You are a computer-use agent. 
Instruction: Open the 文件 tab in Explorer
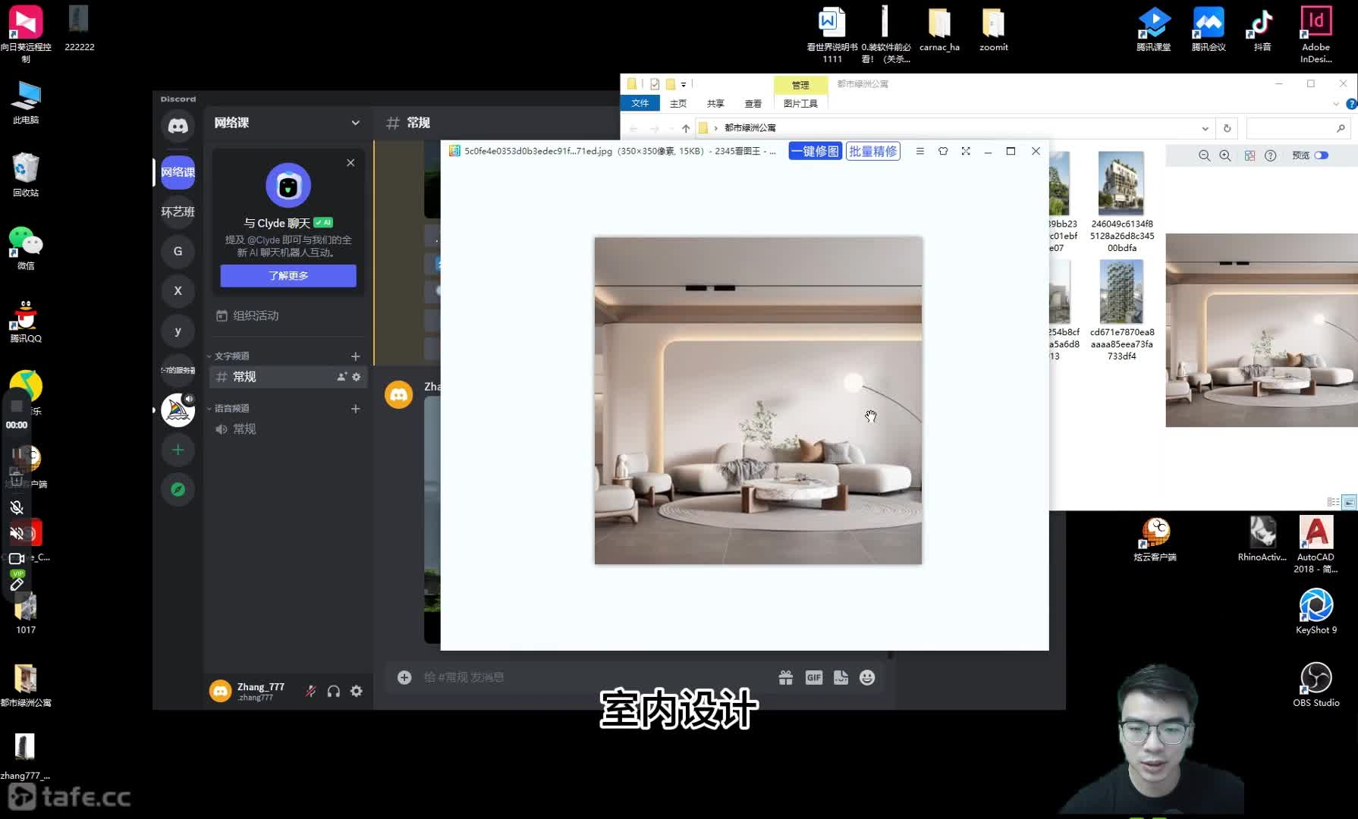(x=640, y=103)
